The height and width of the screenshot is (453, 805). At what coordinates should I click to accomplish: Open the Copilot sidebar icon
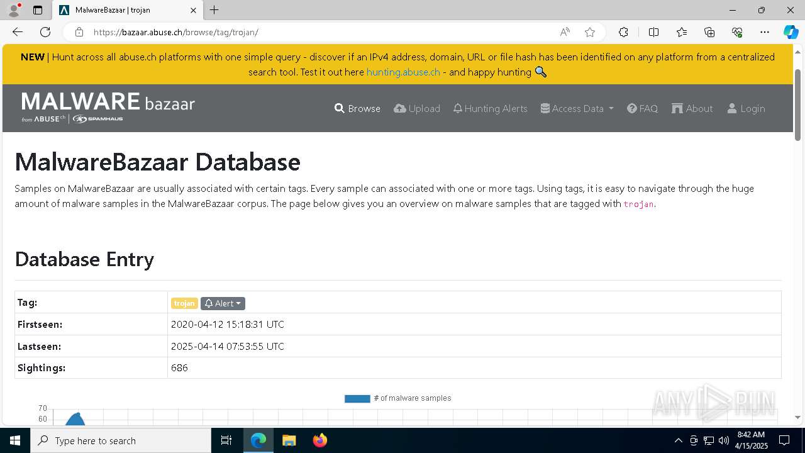tap(791, 32)
